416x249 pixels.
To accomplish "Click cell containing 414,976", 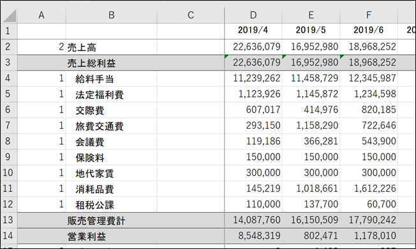I will coord(311,110).
